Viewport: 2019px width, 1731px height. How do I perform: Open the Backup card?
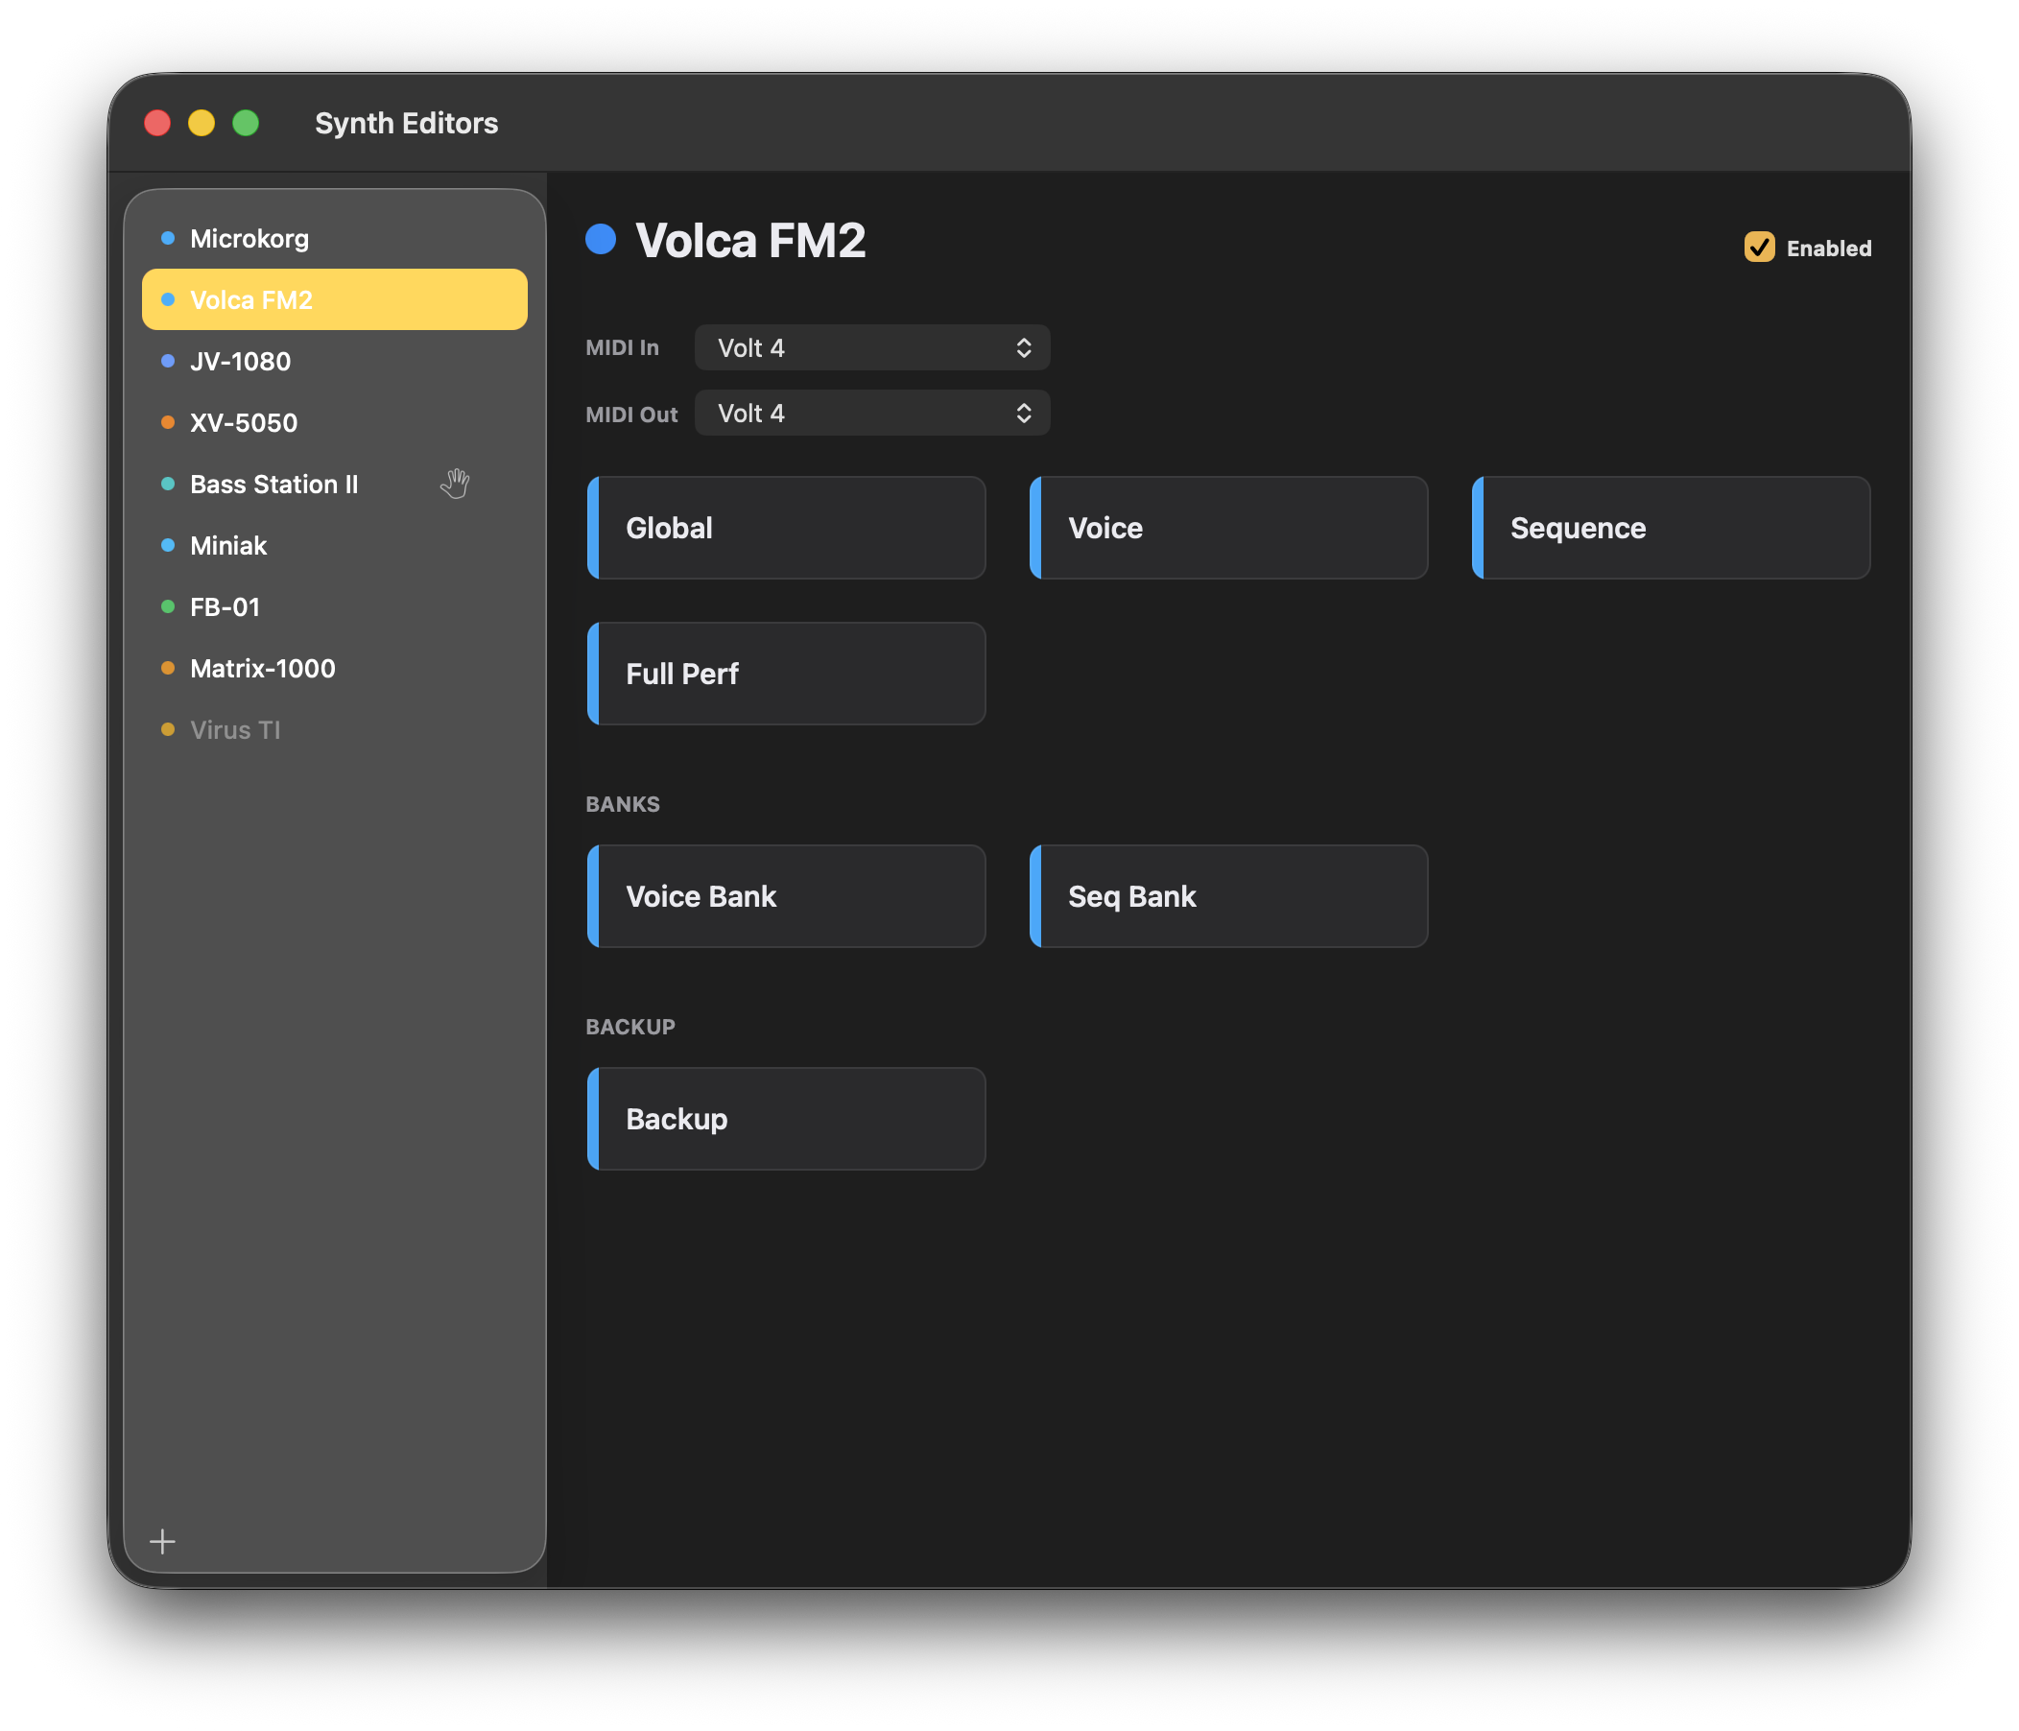pyautogui.click(x=786, y=1119)
